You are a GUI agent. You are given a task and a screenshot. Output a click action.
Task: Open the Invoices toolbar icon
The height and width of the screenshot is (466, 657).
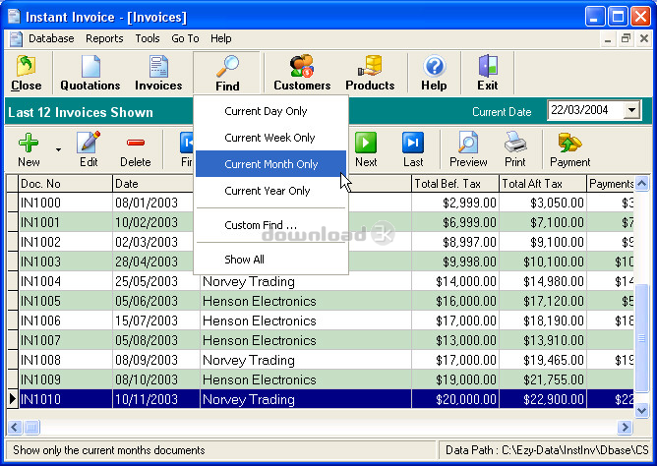pos(158,74)
